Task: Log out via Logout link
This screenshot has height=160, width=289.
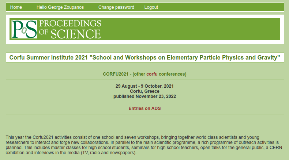Action: pos(151,7)
